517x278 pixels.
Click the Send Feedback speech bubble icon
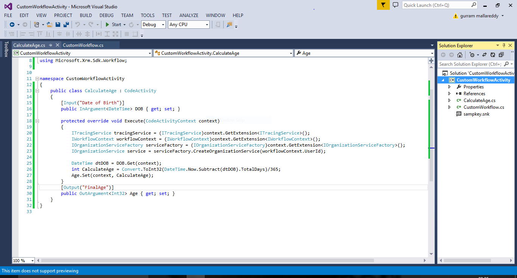396,5
